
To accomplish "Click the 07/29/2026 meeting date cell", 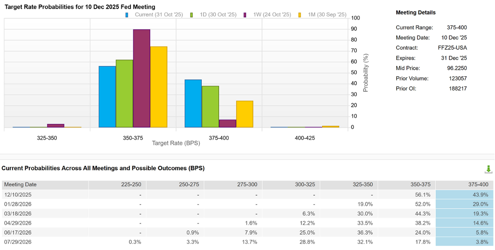I will click(x=18, y=242).
